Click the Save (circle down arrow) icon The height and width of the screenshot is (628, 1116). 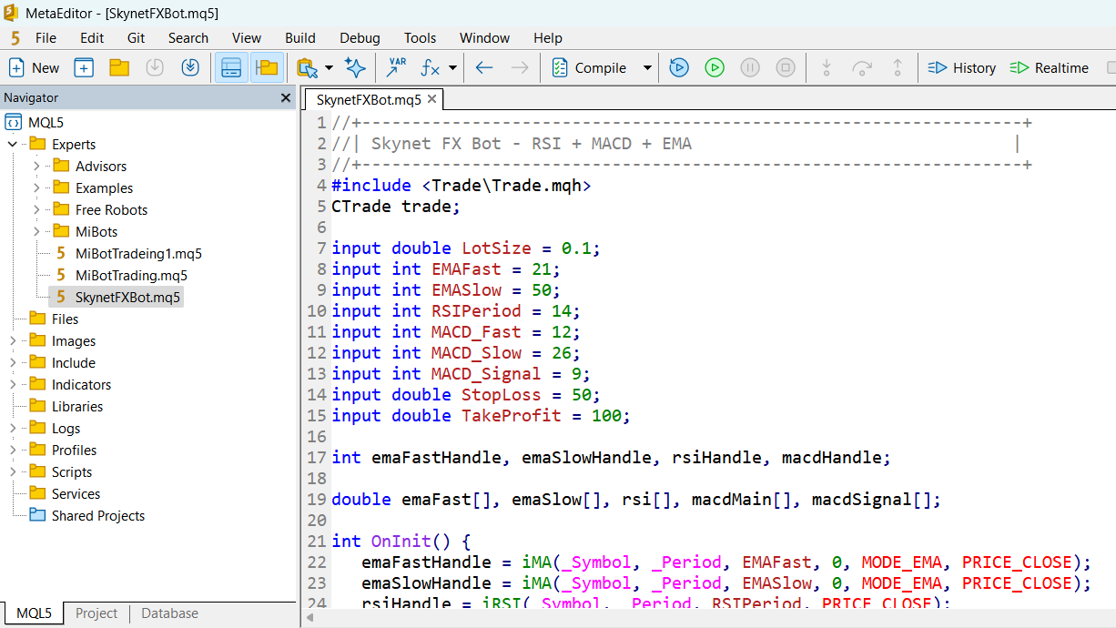click(155, 67)
